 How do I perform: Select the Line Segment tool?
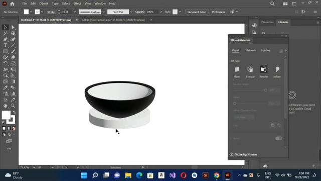click(13, 45)
